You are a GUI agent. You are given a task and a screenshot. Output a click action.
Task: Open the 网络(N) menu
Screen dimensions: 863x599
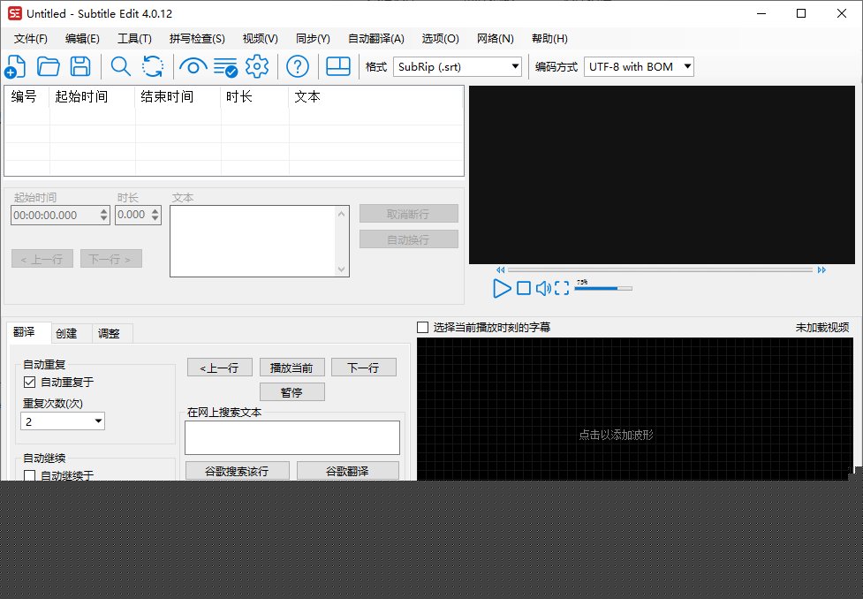(x=496, y=39)
